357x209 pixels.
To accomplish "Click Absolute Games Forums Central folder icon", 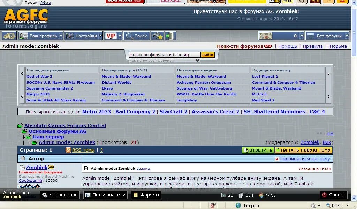I will pyautogui.click(x=20, y=125).
